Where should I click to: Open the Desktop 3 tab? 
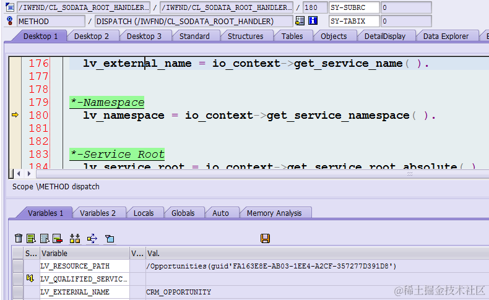[144, 36]
